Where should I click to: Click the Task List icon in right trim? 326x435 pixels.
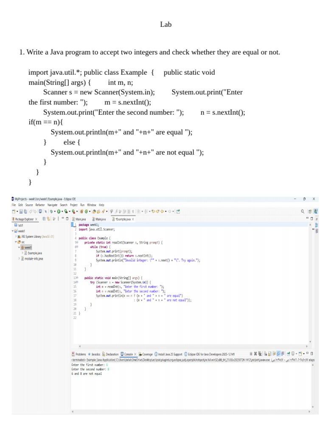coord(317,231)
